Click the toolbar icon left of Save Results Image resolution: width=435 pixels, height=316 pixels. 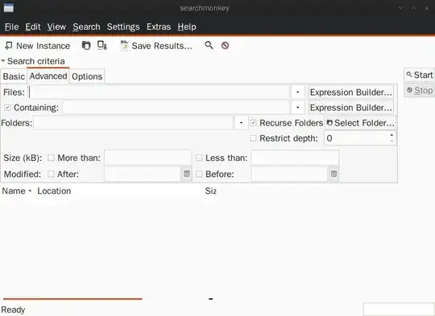pos(102,45)
